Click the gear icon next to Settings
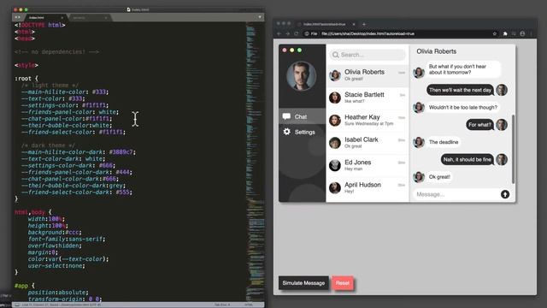 click(x=287, y=132)
